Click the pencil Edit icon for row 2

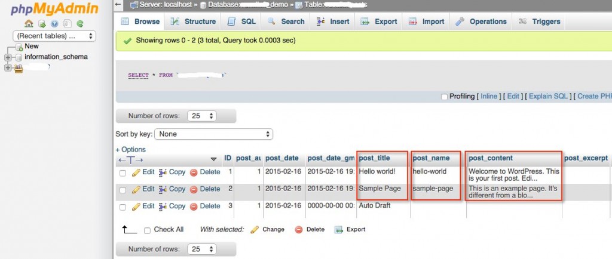click(136, 190)
